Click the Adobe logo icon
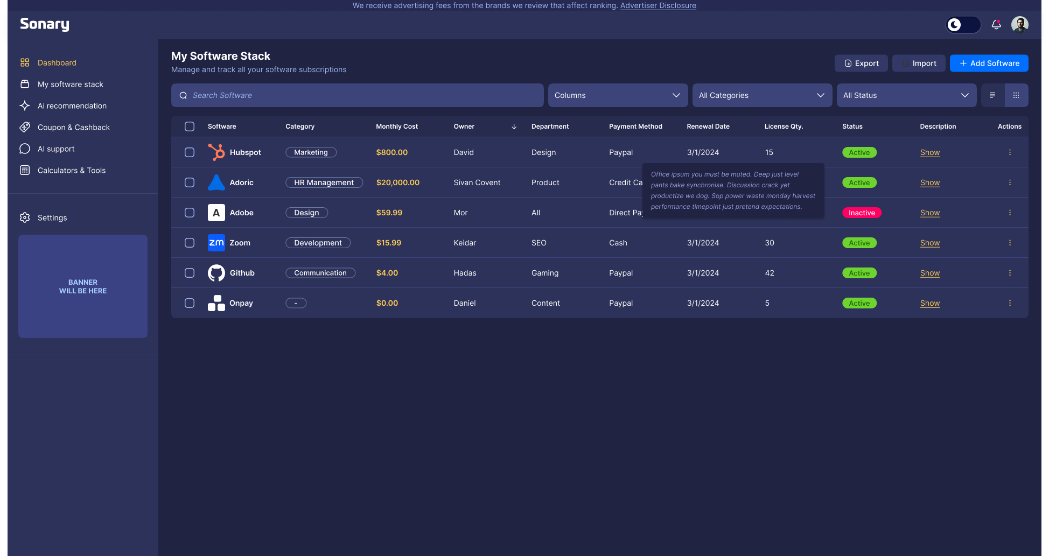The height and width of the screenshot is (556, 1049). [x=216, y=213]
